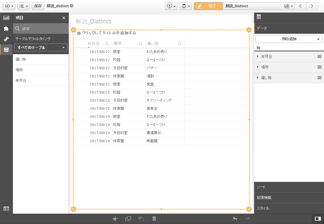Image resolution: width=324 pixels, height=224 pixels.
Task: Open the 列の追加 add column dropdown
Action: click(x=289, y=39)
